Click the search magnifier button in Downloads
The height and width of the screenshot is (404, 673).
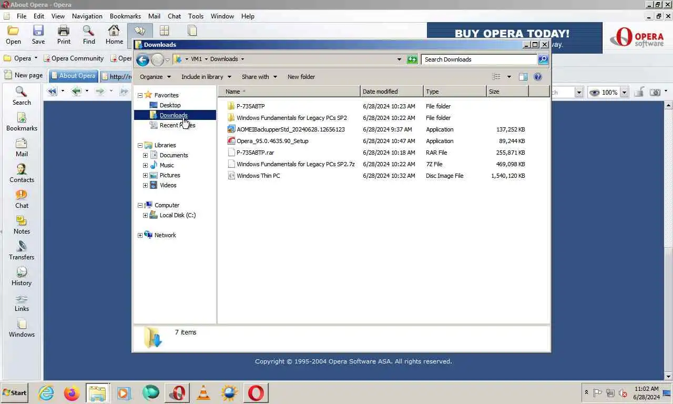(x=543, y=59)
